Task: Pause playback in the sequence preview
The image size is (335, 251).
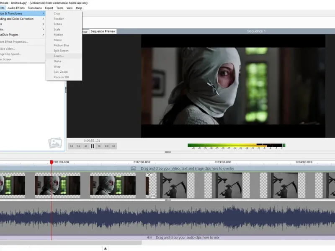Action: pos(92,146)
